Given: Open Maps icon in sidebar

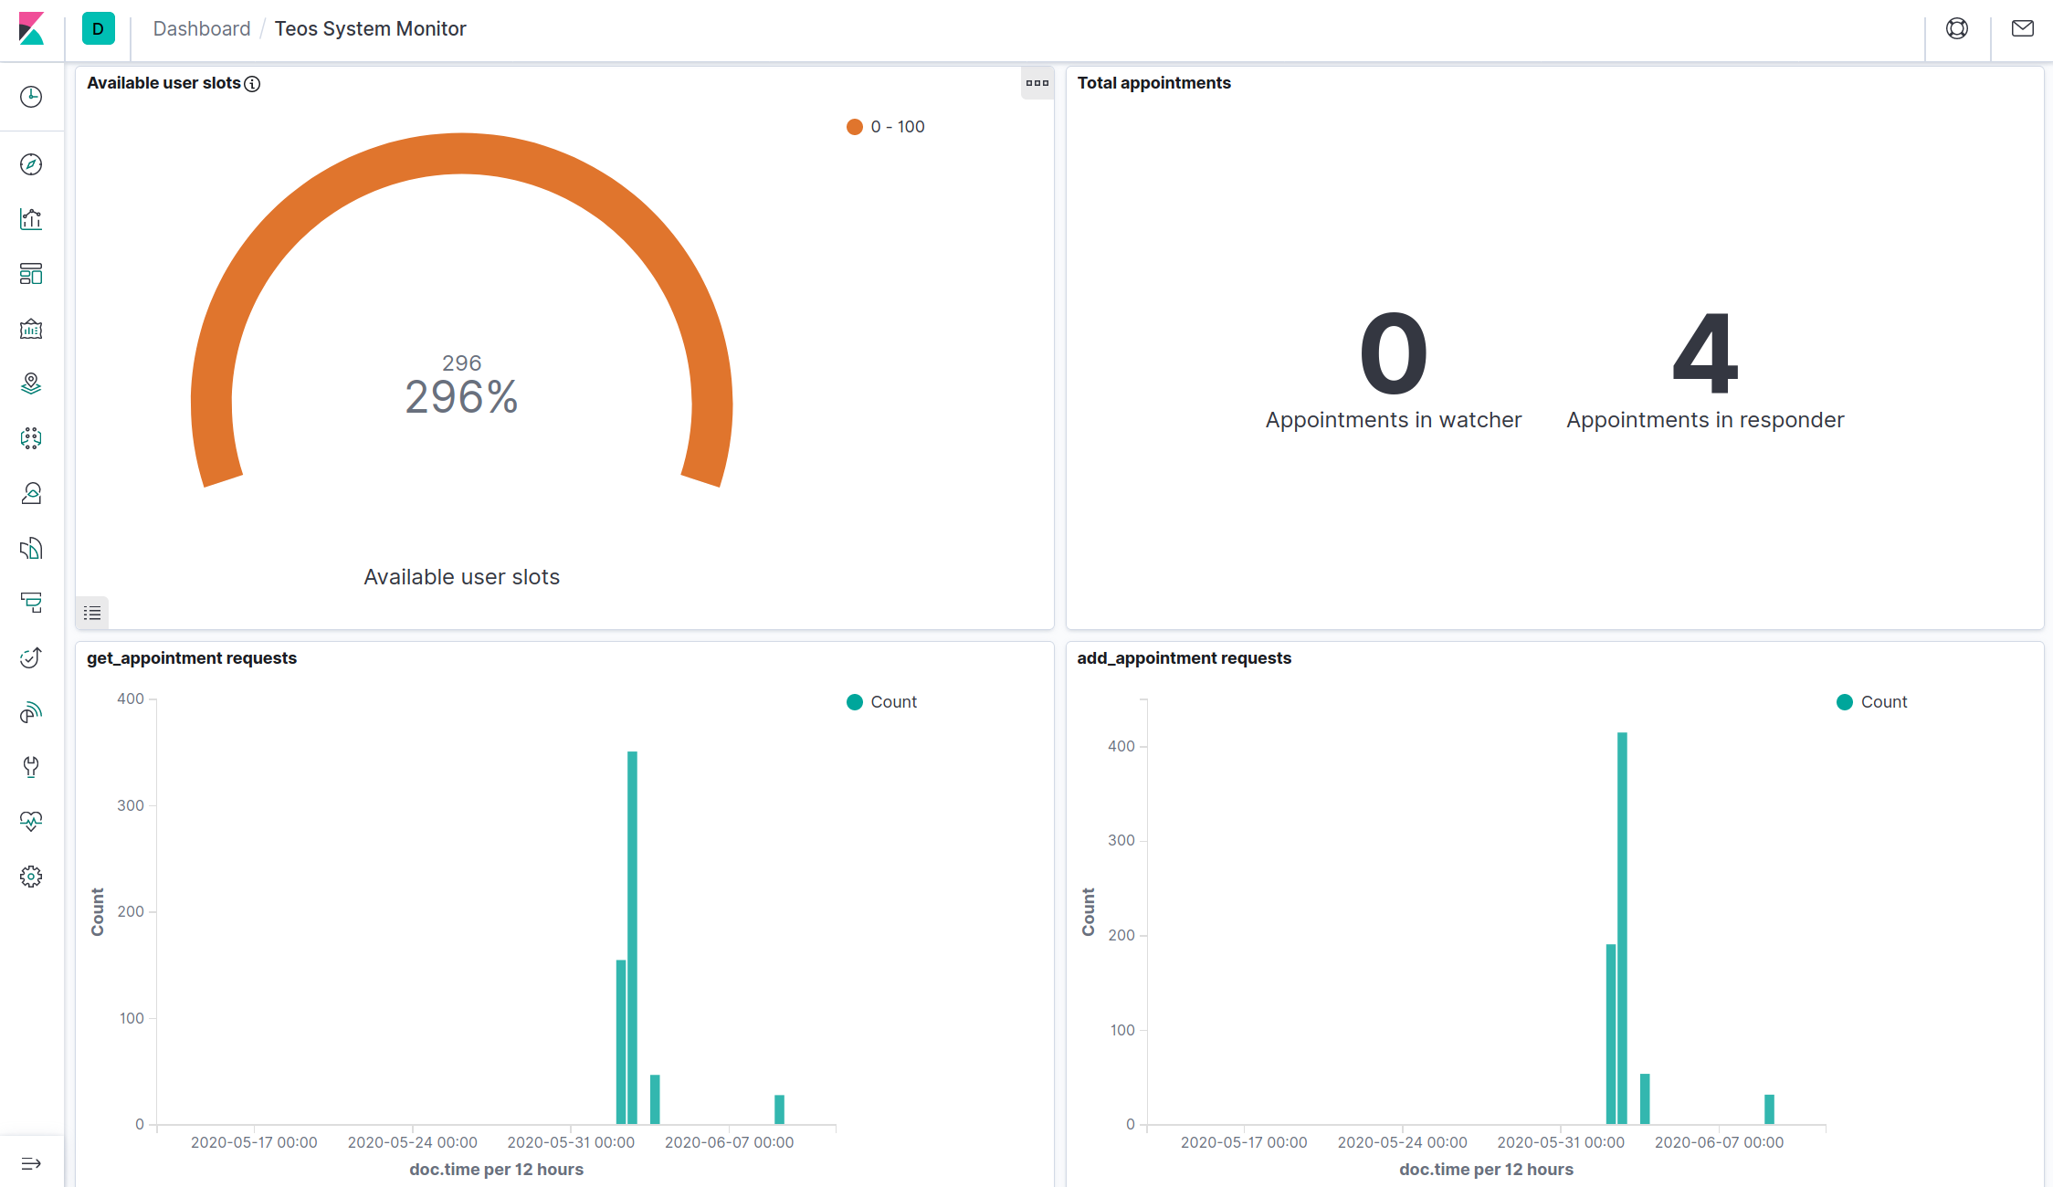Looking at the screenshot, I should [x=31, y=383].
